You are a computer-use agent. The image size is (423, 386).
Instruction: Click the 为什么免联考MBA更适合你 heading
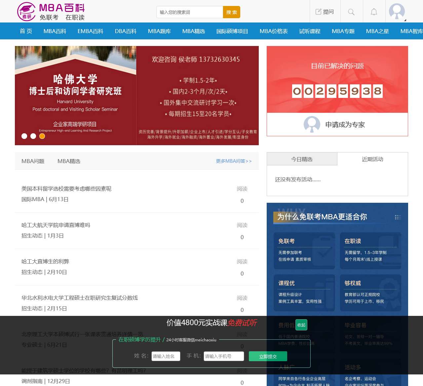(x=322, y=217)
